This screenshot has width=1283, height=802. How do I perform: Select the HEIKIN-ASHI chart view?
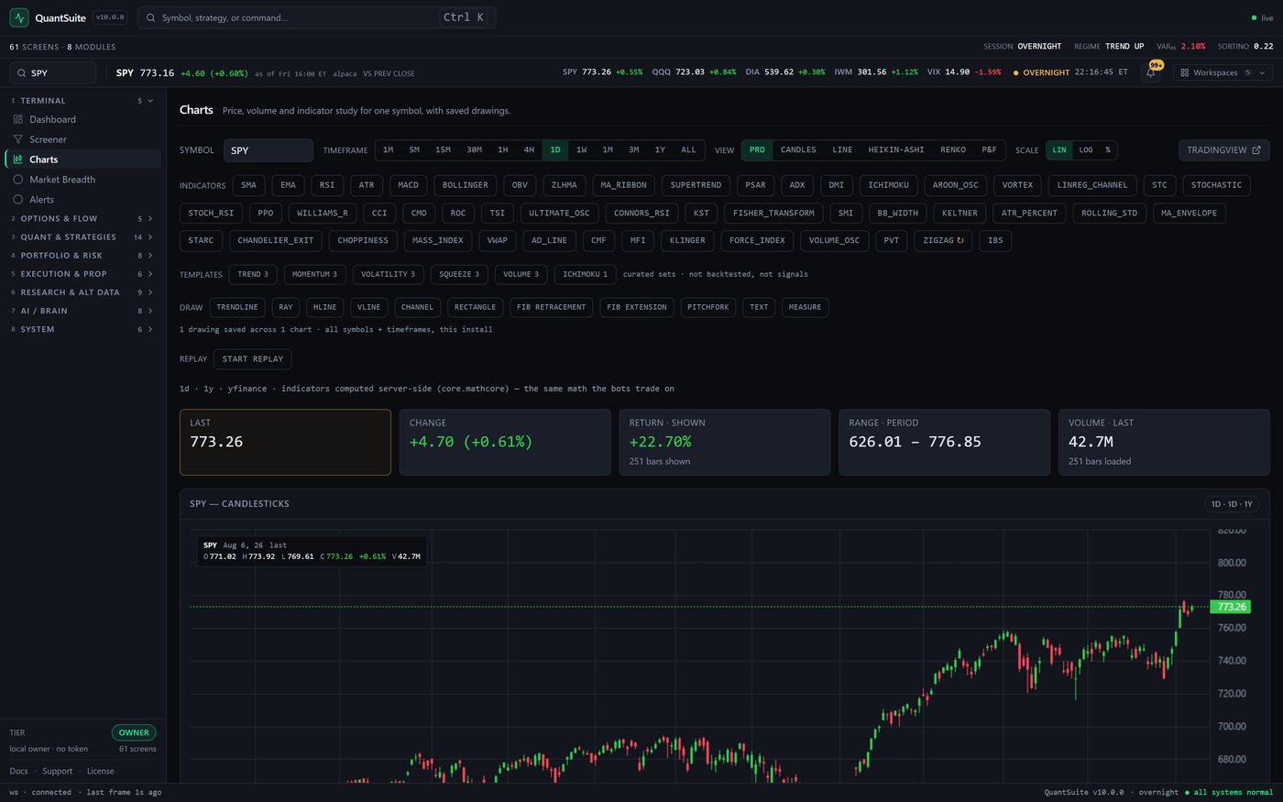click(896, 150)
